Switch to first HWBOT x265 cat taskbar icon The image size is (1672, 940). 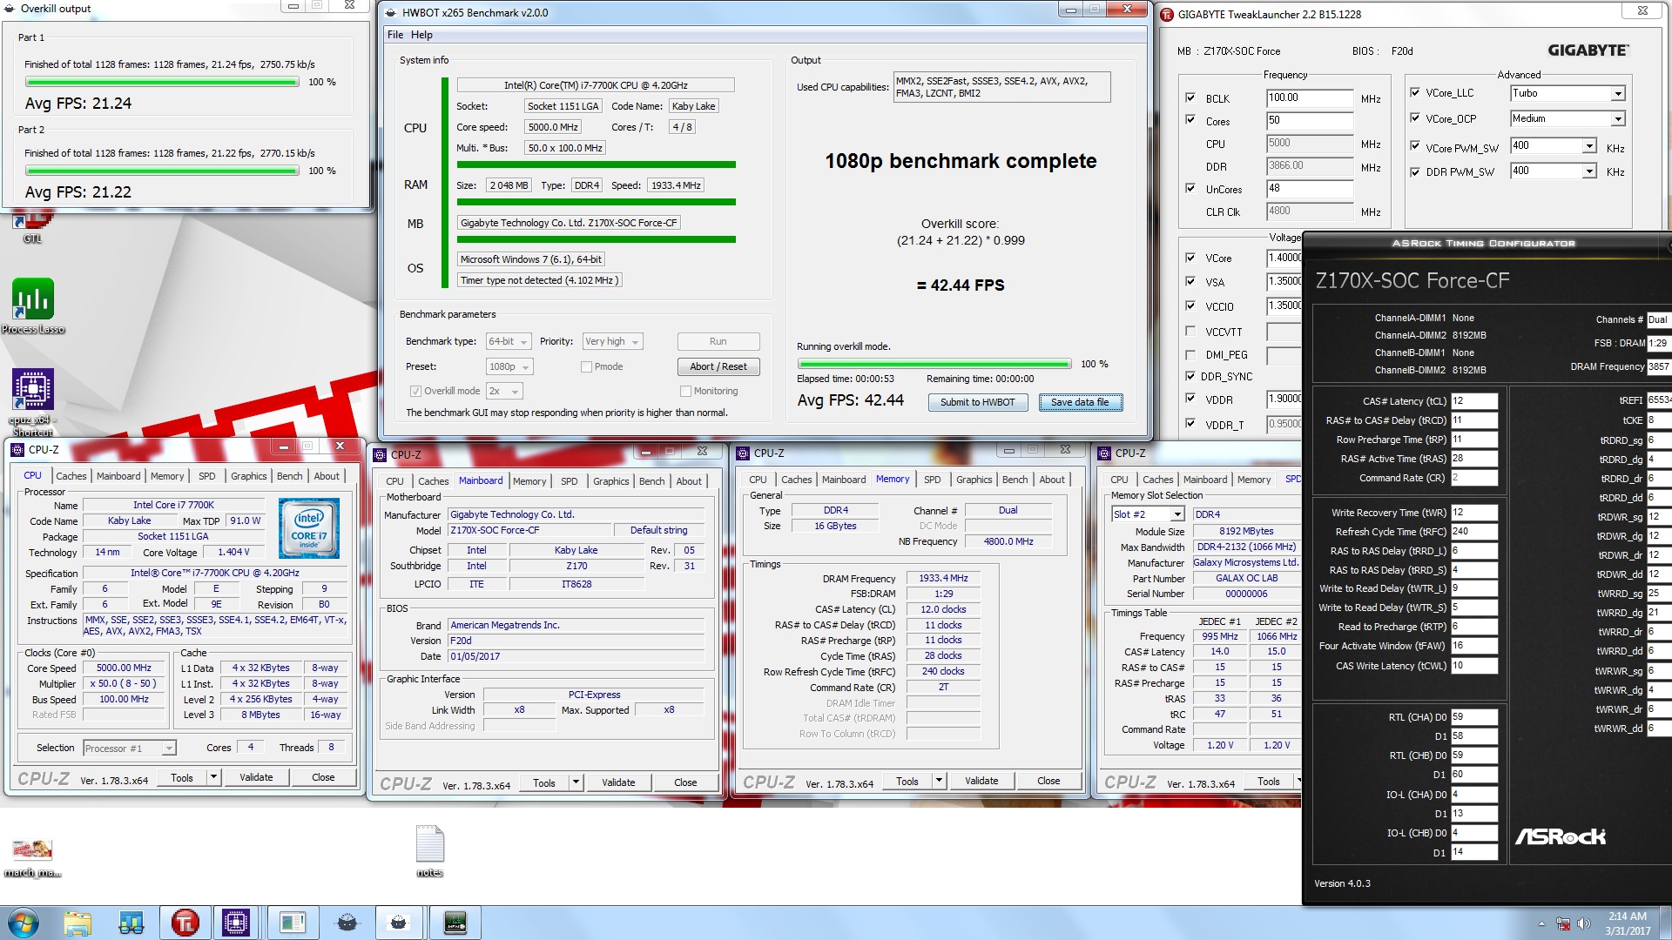[346, 923]
